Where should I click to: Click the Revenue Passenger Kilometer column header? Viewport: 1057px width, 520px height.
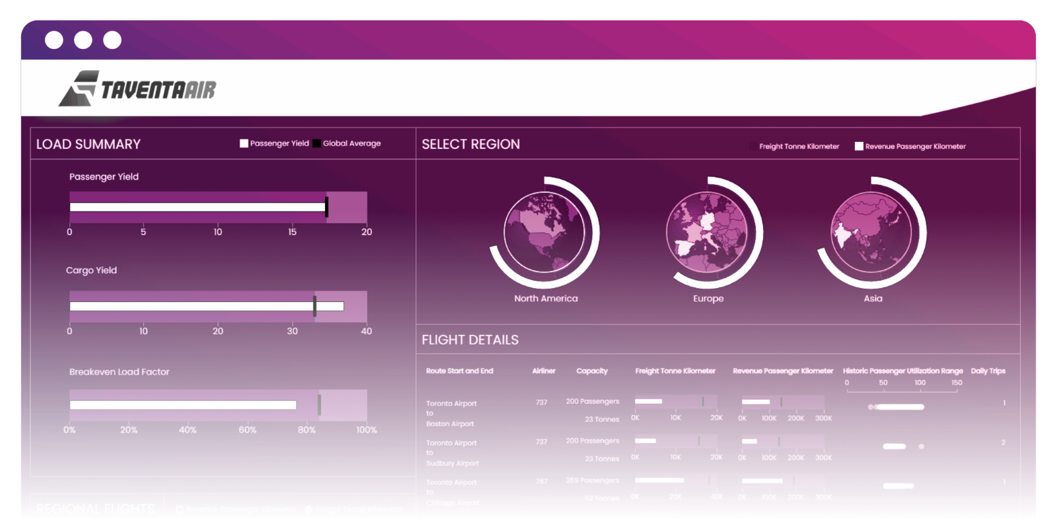tap(783, 371)
